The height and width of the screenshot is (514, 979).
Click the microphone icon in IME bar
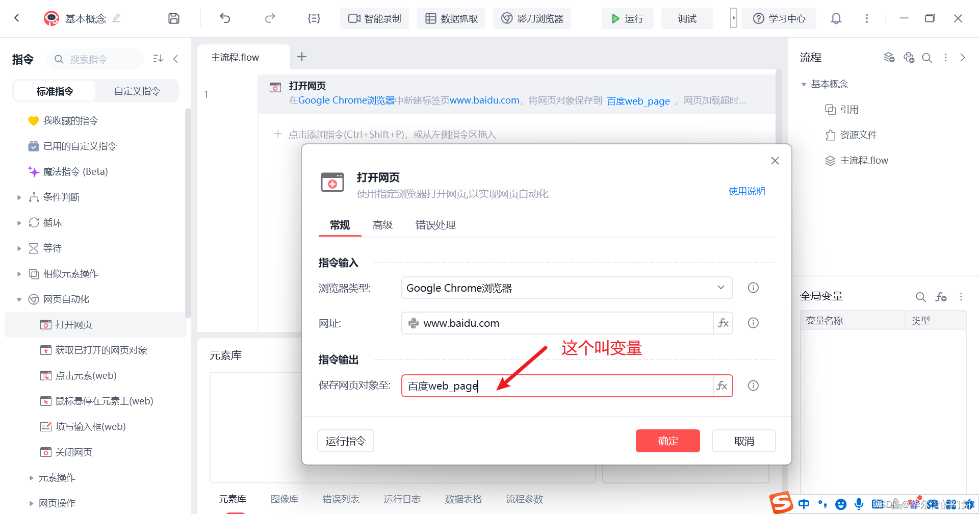tap(859, 504)
